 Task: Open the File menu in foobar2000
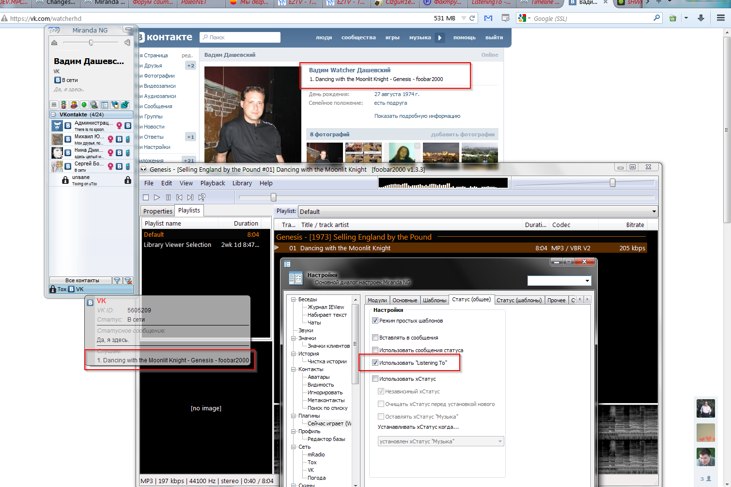click(149, 183)
